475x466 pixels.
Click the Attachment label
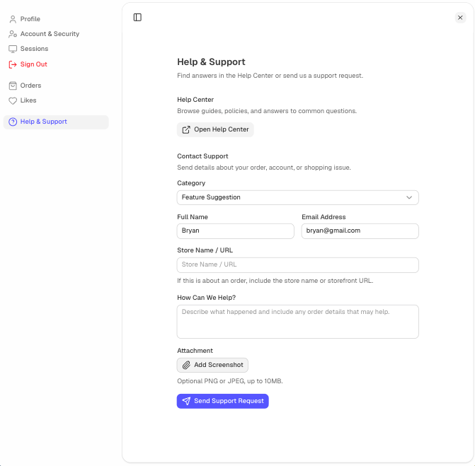pos(195,351)
